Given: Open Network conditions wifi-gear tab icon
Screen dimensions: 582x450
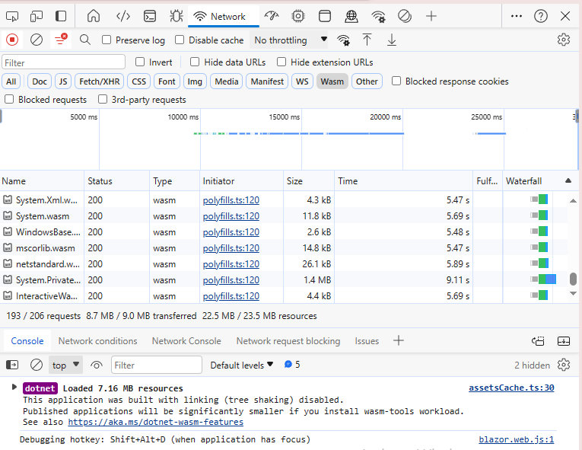Looking at the screenshot, I should click(x=378, y=16).
